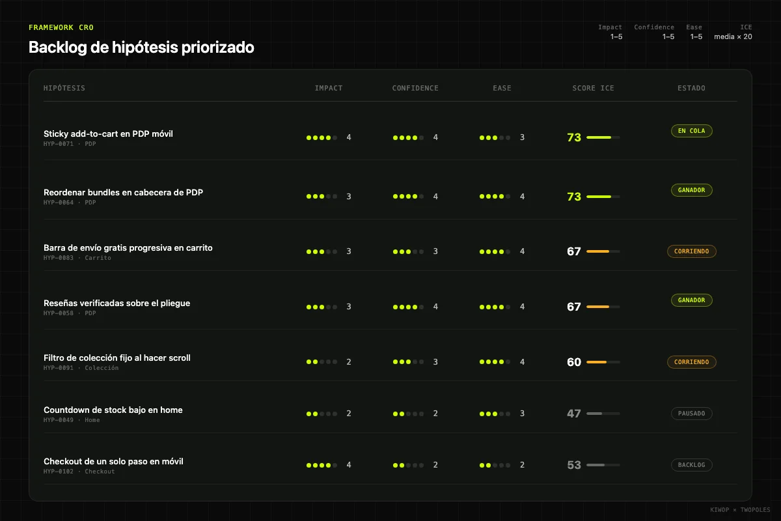The width and height of the screenshot is (781, 521).
Task: Open hypothesis Sticky add-to-cart en PDP móvil
Action: pyautogui.click(x=108, y=134)
